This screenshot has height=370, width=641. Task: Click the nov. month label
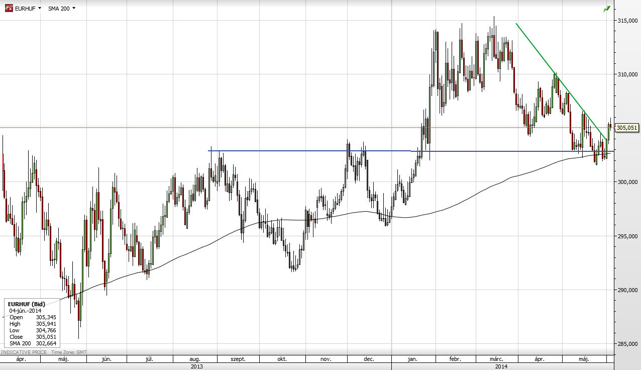click(326, 359)
